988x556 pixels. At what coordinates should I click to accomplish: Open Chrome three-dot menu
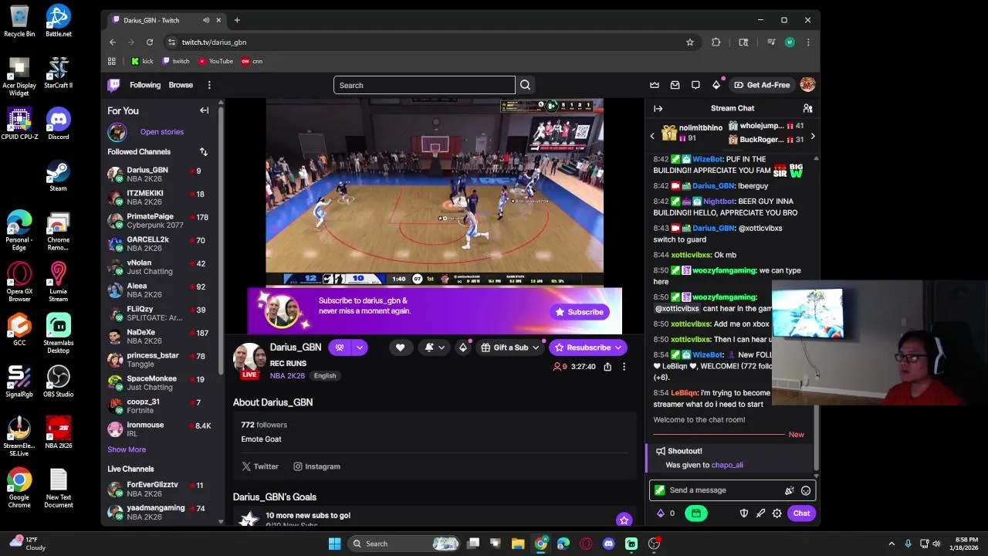tap(808, 42)
